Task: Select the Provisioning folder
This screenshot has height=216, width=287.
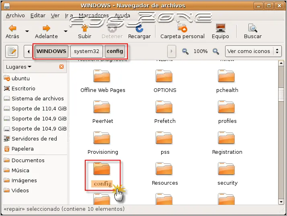Action: coord(102,143)
